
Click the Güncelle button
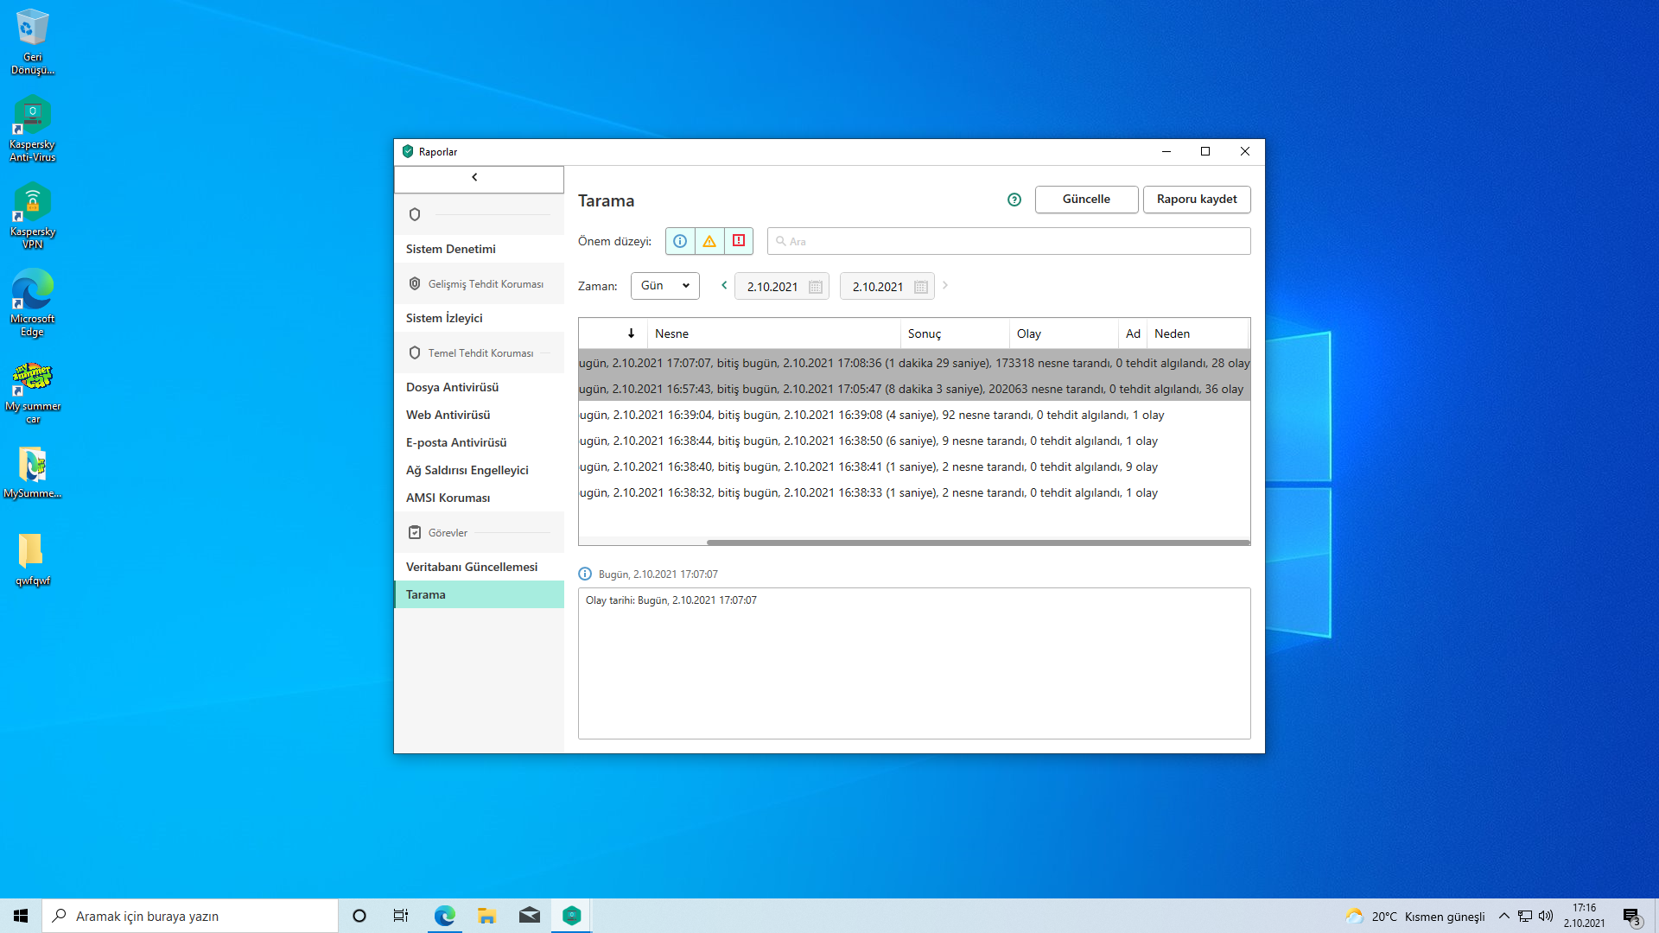click(1086, 199)
